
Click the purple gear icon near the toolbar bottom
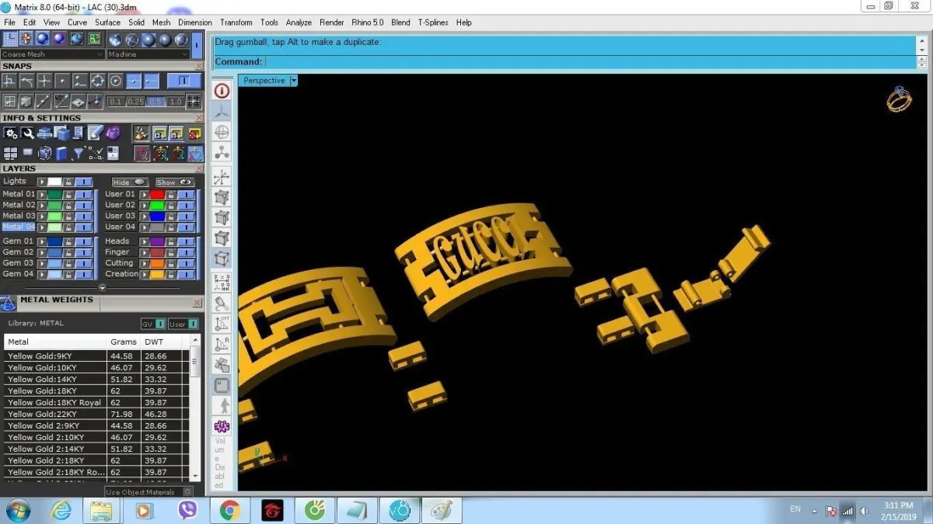coord(222,426)
